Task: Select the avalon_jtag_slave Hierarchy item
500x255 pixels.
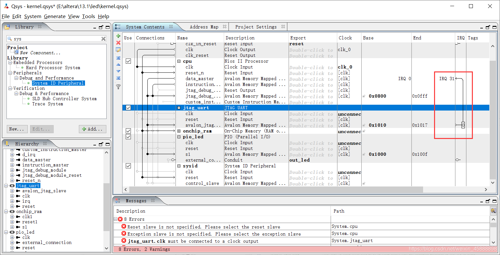Action: click(44, 191)
